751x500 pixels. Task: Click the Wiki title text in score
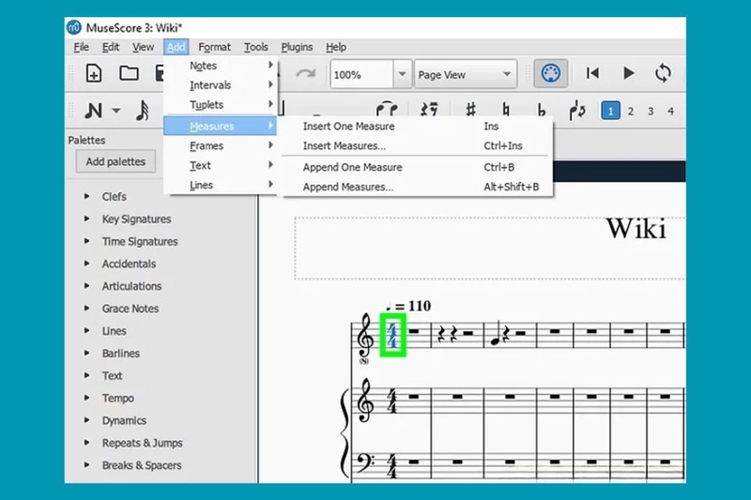click(636, 229)
